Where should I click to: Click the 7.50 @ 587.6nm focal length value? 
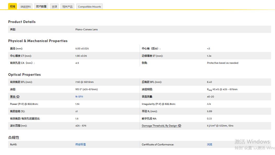point(84,82)
